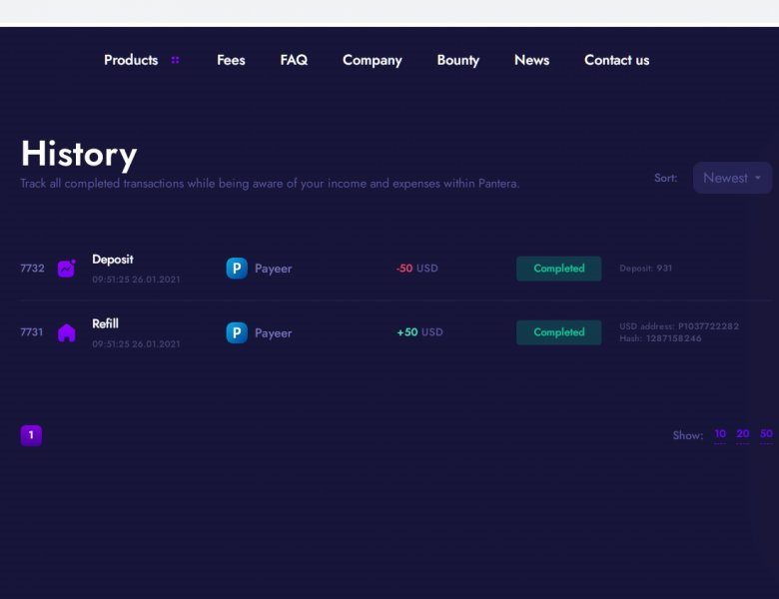
Task: Show 20 transactions per page
Action: click(x=743, y=434)
